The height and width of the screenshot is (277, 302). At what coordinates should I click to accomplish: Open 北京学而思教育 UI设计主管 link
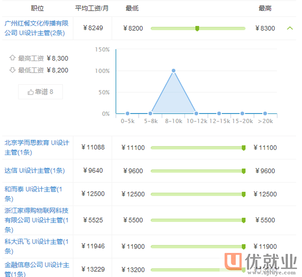pyautogui.click(x=37, y=147)
